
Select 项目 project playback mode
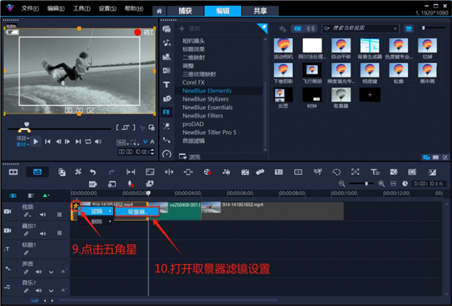pos(23,138)
